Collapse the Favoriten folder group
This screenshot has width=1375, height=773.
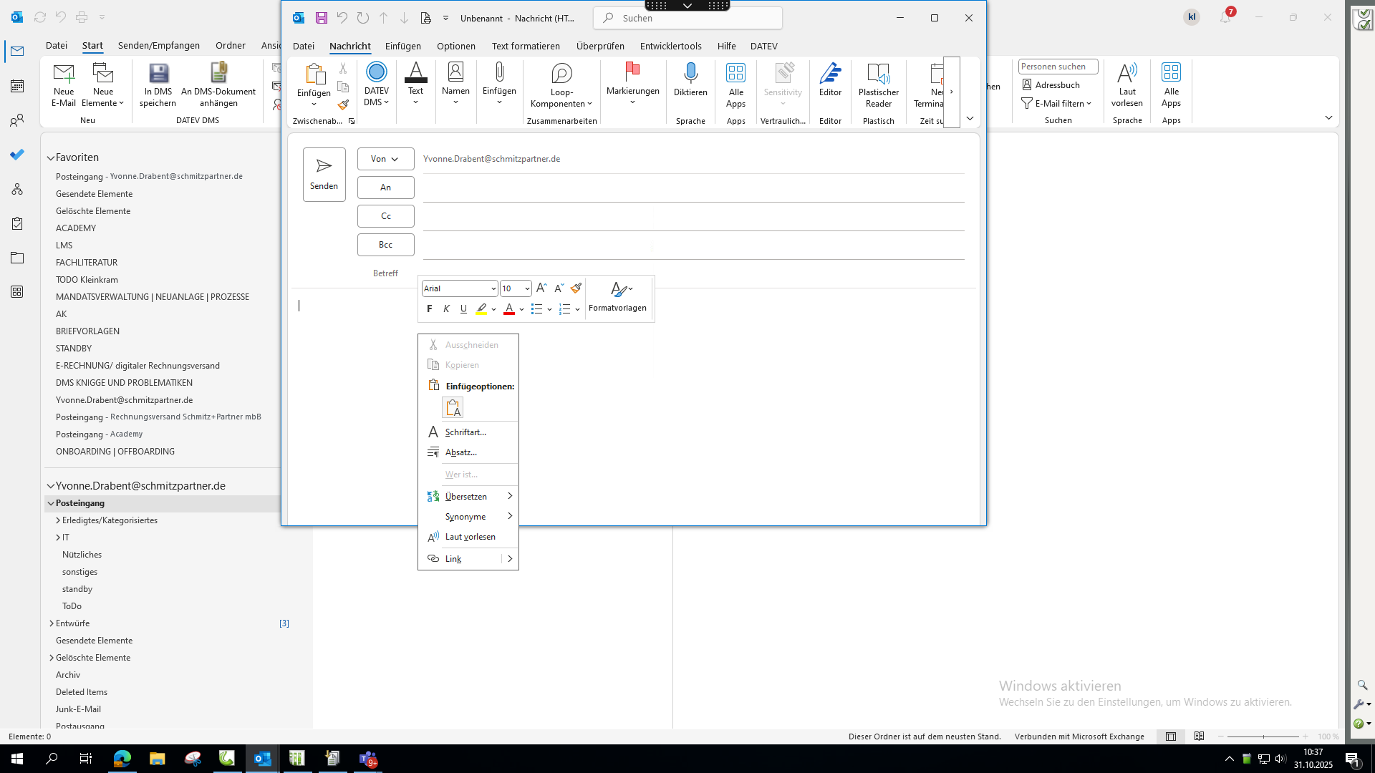pos(51,157)
